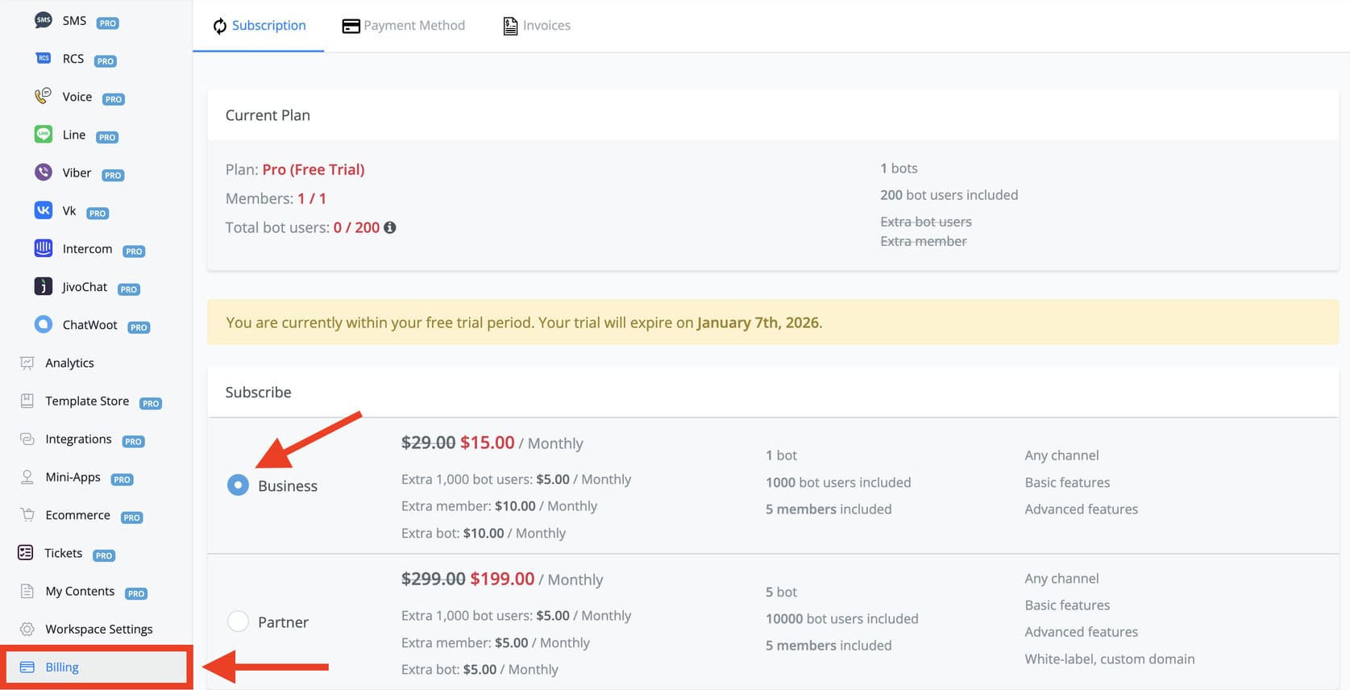
Task: Click the January 7th, 2026 expiry date
Action: pyautogui.click(x=758, y=322)
